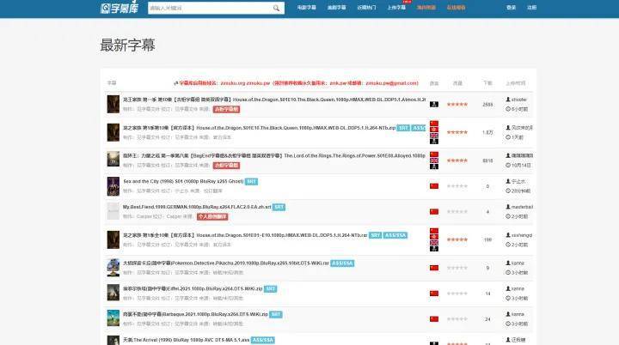
Task: Click uploader user icon on Barbaque.2021 row
Action: [510, 314]
